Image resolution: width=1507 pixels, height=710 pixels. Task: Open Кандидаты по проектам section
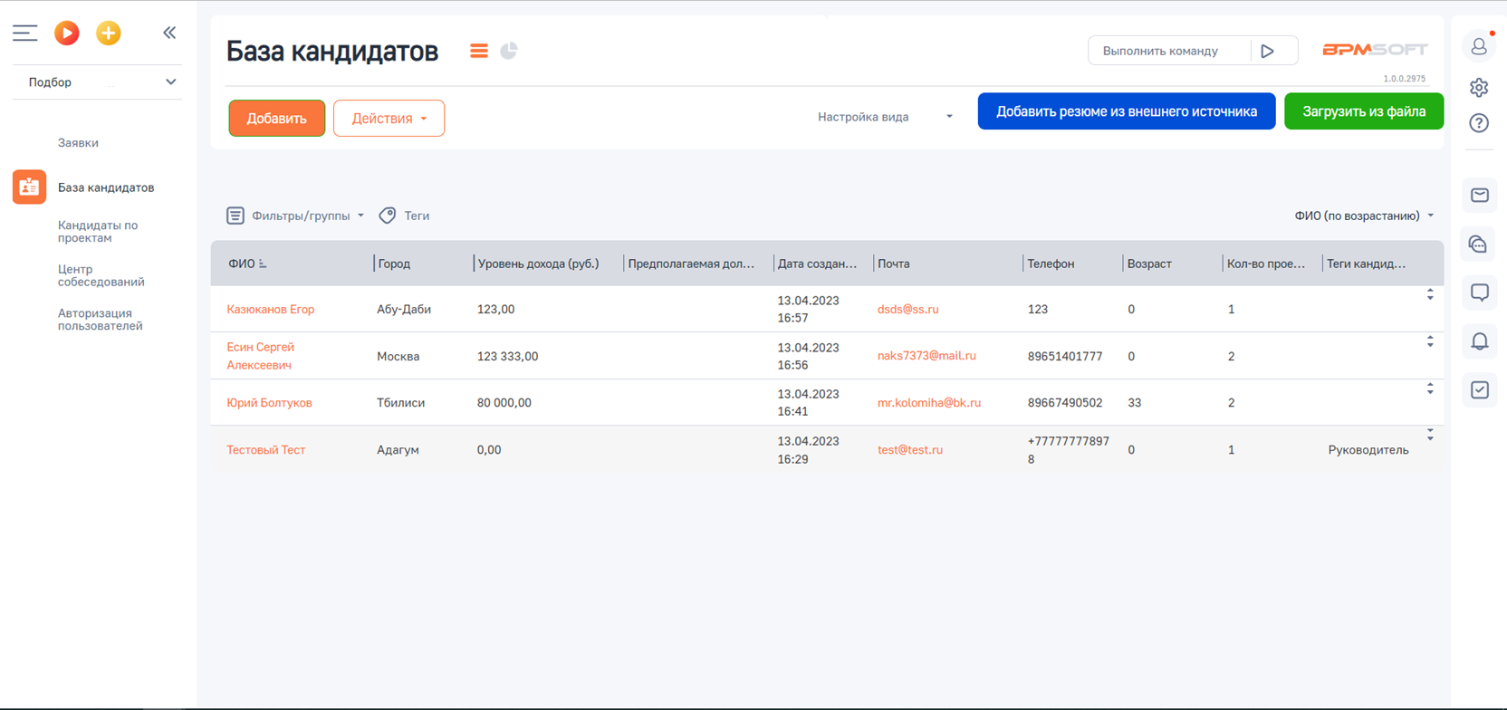click(x=98, y=232)
